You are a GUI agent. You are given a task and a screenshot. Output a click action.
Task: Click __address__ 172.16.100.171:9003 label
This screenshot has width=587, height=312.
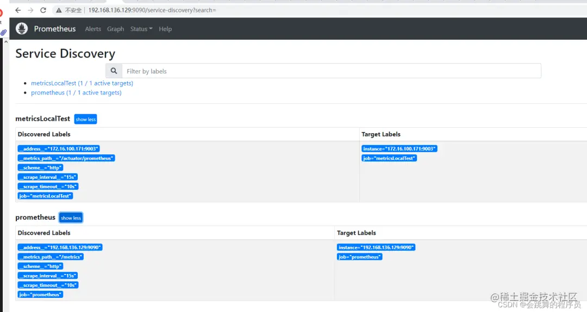click(x=58, y=149)
